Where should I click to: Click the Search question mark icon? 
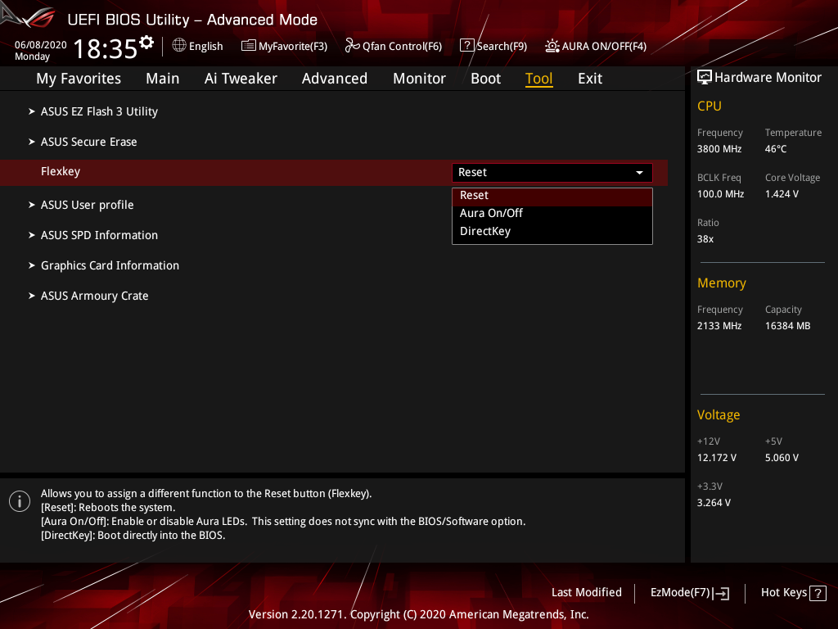click(466, 46)
